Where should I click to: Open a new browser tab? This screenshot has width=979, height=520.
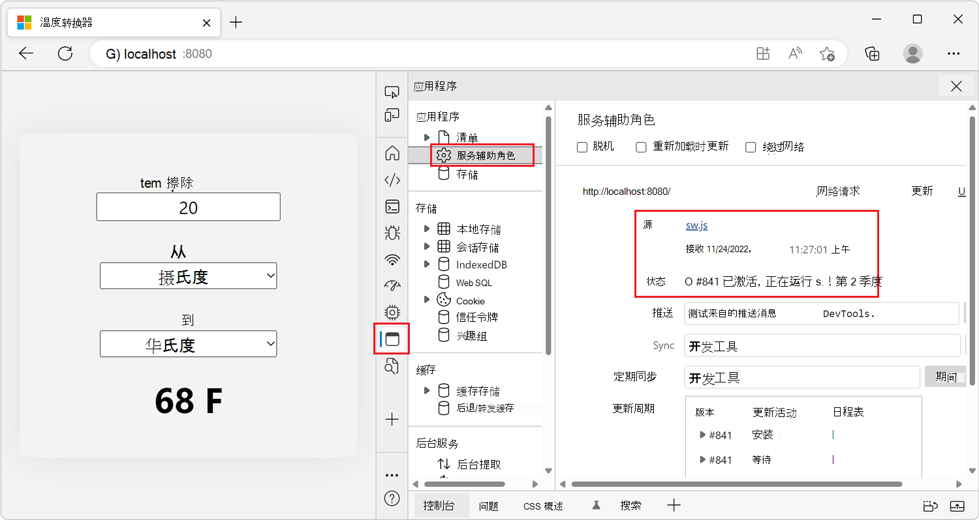pos(236,22)
